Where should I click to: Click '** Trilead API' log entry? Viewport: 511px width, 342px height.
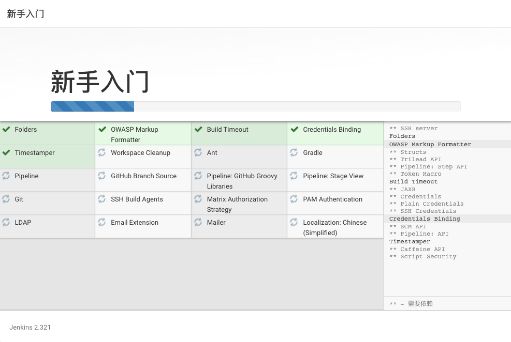point(415,159)
